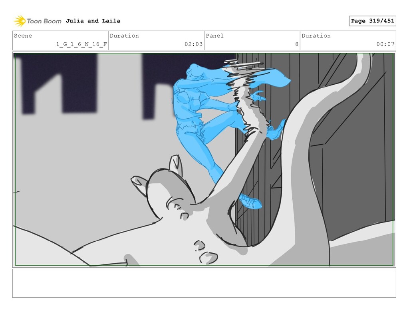Image resolution: width=409 pixels, height=316 pixels.
Task: Click the 'Scene' header label
Action: 23,36
